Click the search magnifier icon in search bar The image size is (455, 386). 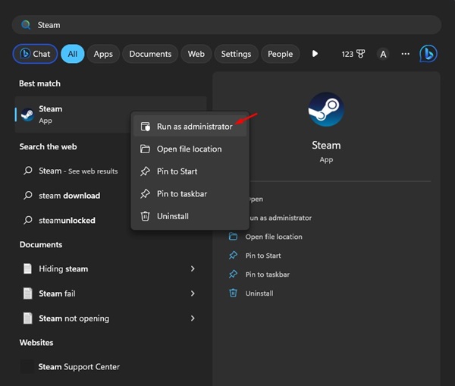(x=26, y=25)
